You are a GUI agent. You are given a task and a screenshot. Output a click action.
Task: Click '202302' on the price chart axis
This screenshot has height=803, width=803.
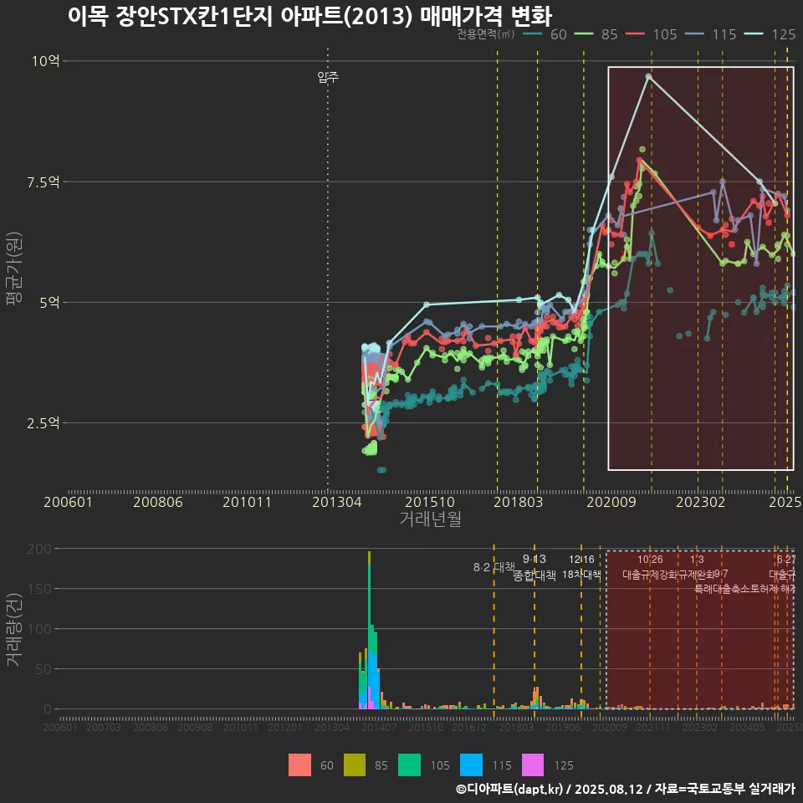pyautogui.click(x=701, y=502)
